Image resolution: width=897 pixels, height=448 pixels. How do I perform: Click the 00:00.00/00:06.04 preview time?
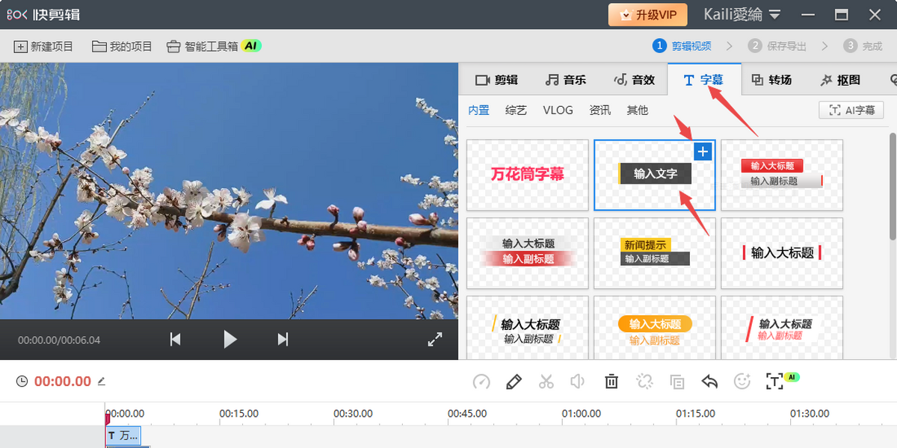[x=59, y=340]
